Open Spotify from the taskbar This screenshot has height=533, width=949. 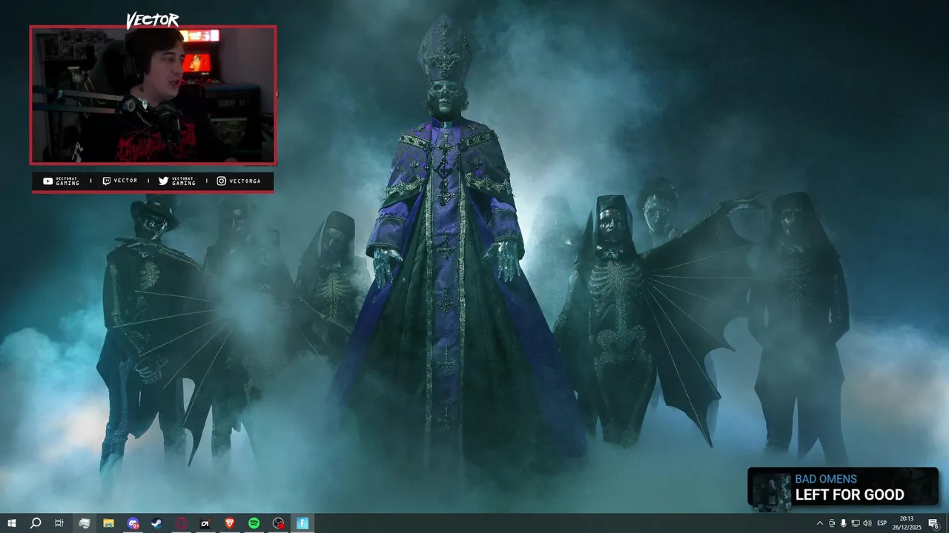pyautogui.click(x=254, y=523)
